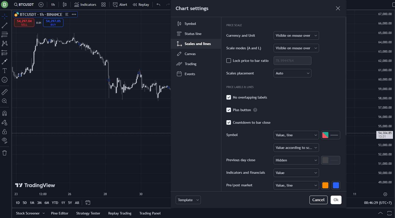Open the symbol legend more options

pos(74,14)
